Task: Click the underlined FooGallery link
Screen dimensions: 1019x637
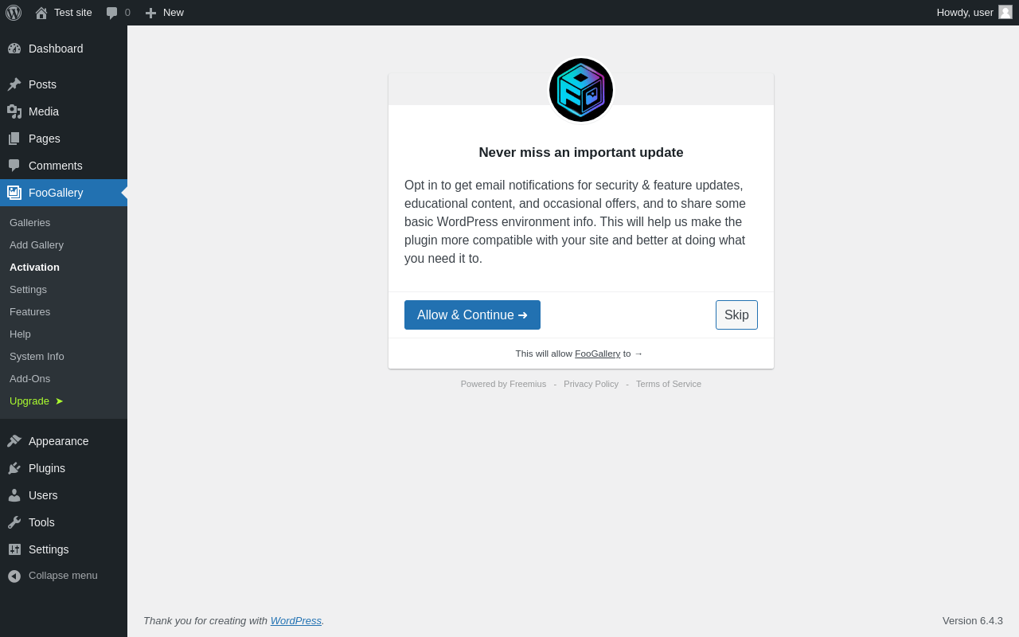Action: pos(597,354)
